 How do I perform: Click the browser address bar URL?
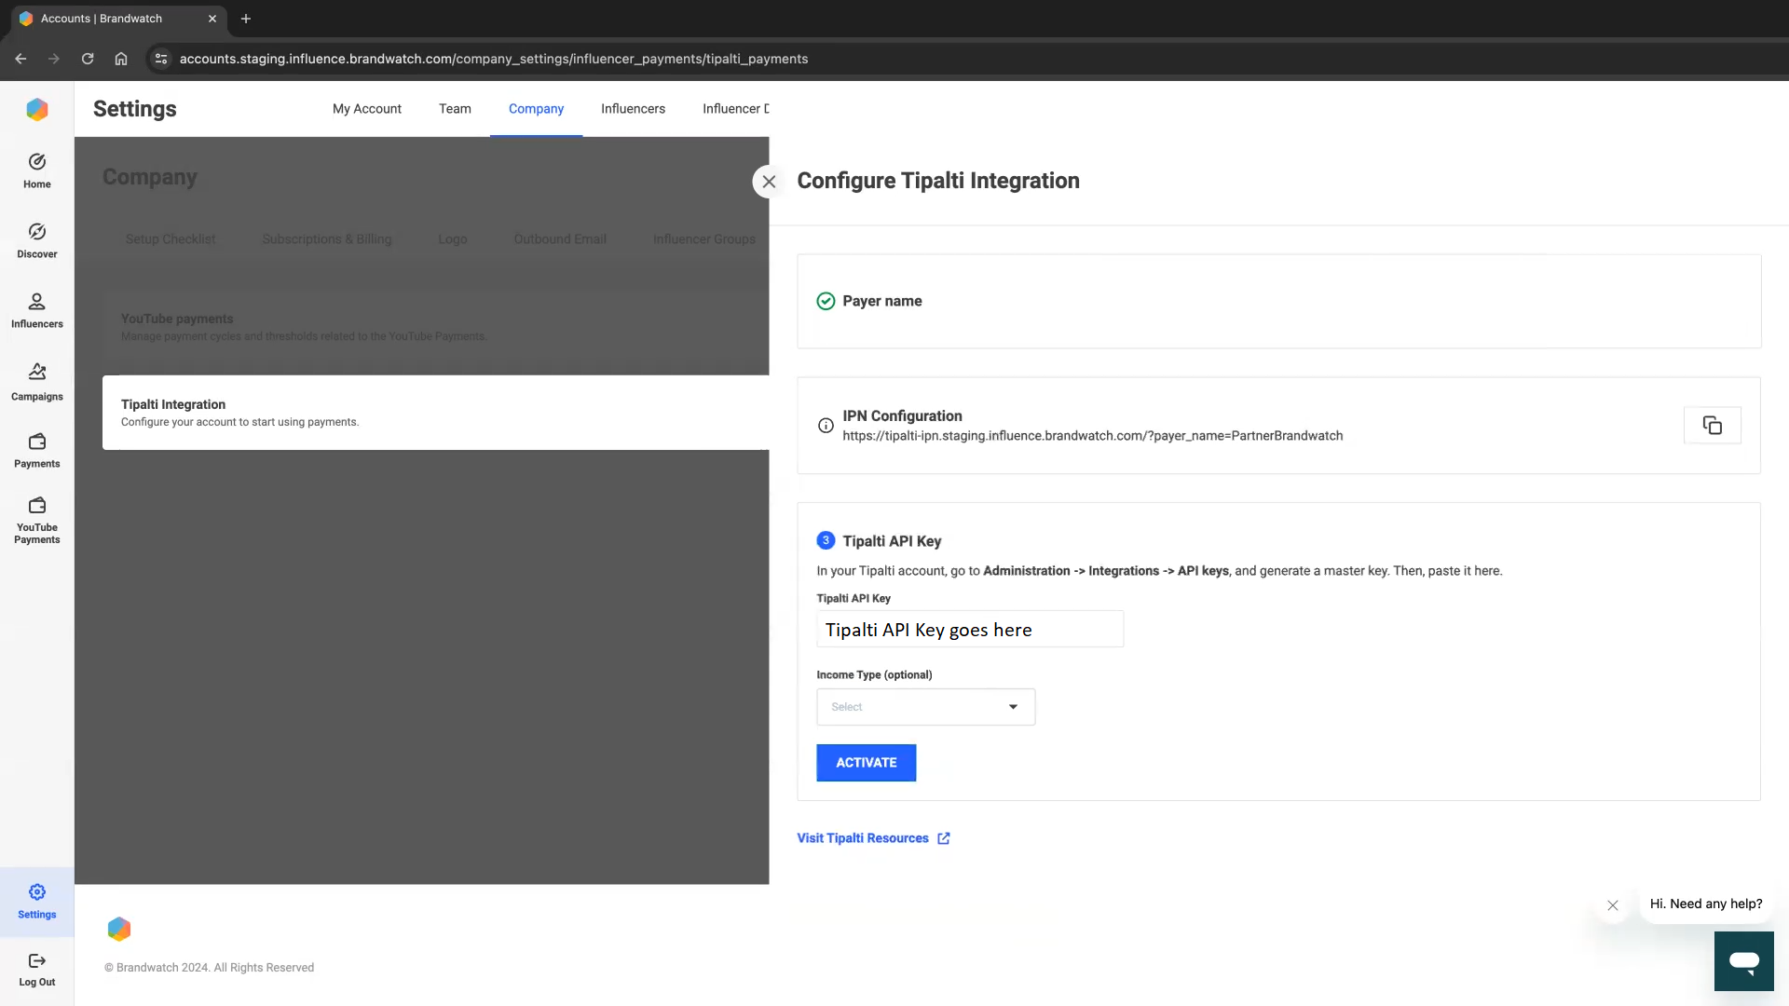[494, 59]
